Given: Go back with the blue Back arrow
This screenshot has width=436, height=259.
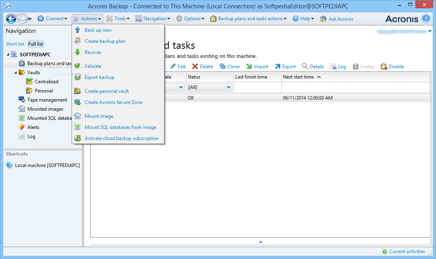Looking at the screenshot, I should pos(11,19).
